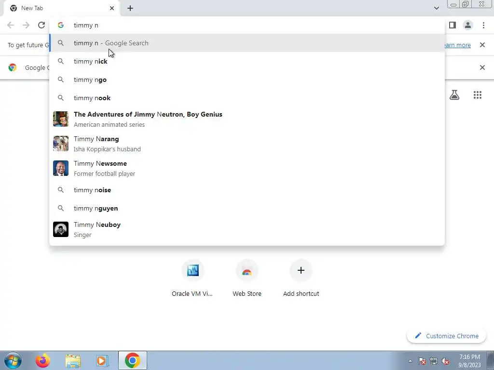Select 'timmy n - Google Search' suggestion

point(247,43)
